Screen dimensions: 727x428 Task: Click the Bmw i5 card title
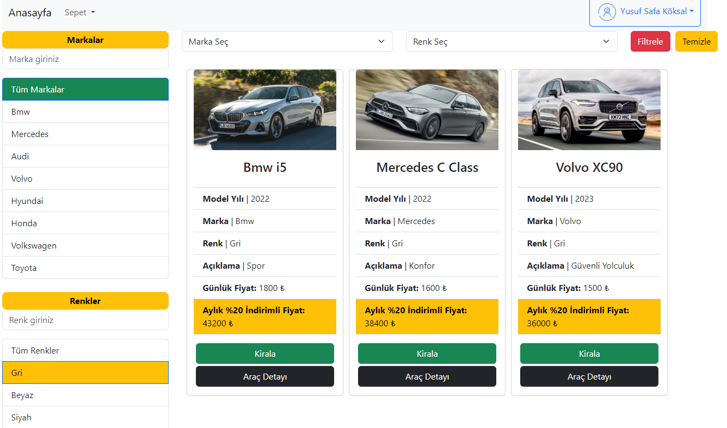pyautogui.click(x=265, y=168)
